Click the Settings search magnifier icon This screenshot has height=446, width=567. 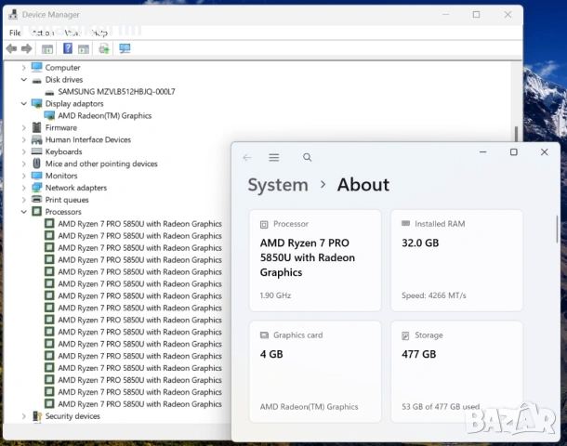pos(307,157)
